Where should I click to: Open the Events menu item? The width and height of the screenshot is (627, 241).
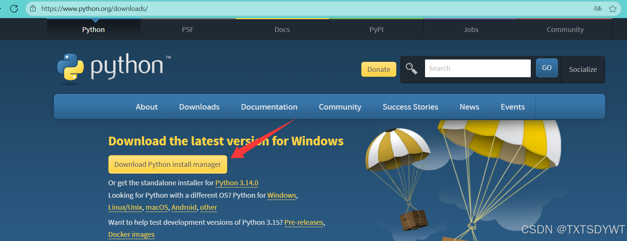513,107
